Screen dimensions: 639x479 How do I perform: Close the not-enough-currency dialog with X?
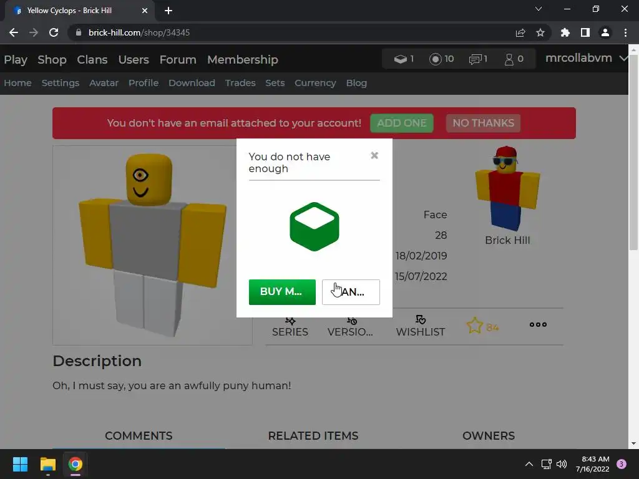374,155
